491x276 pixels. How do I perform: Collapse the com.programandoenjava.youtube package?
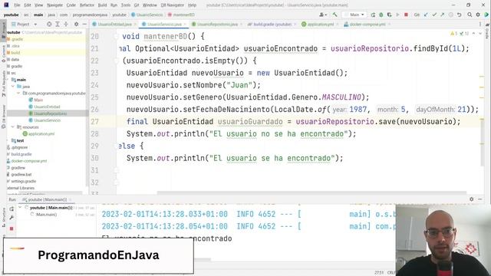(18, 94)
